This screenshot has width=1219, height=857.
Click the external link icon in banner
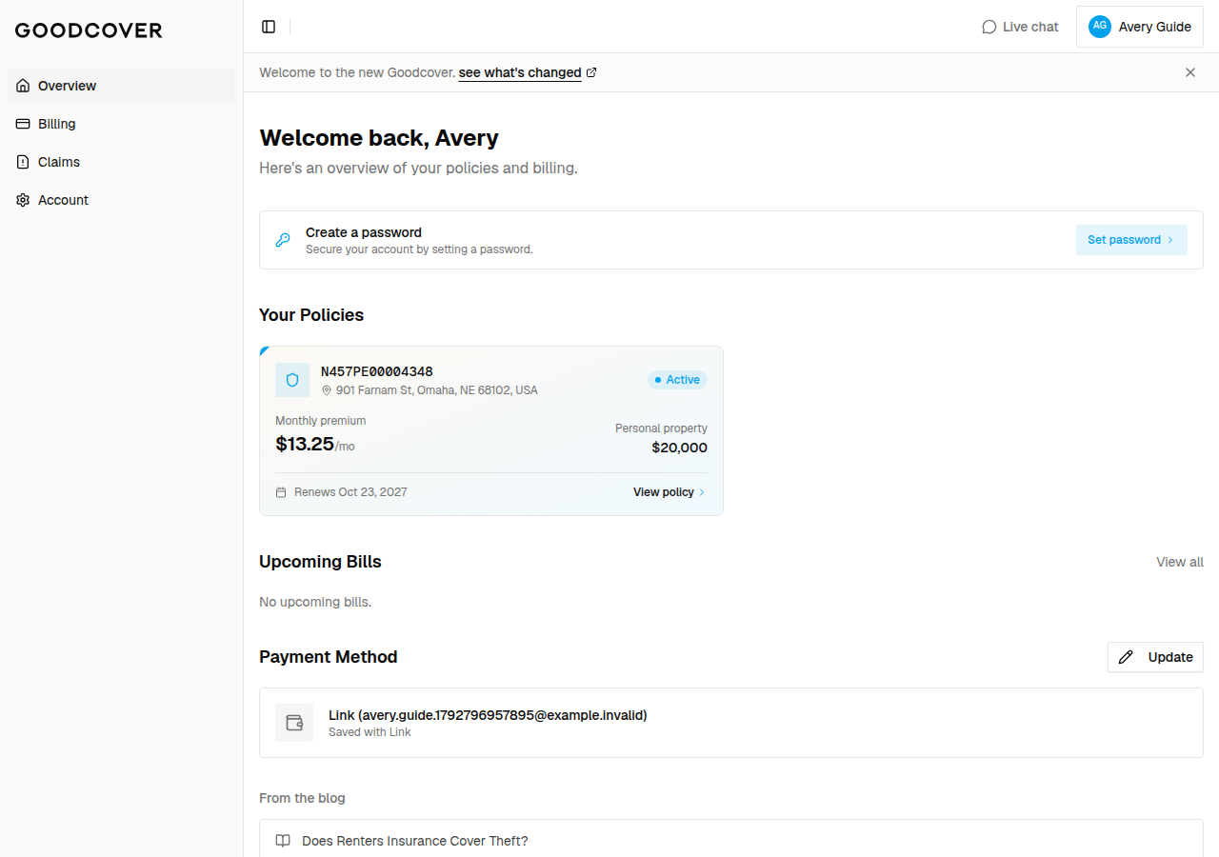coord(591,72)
